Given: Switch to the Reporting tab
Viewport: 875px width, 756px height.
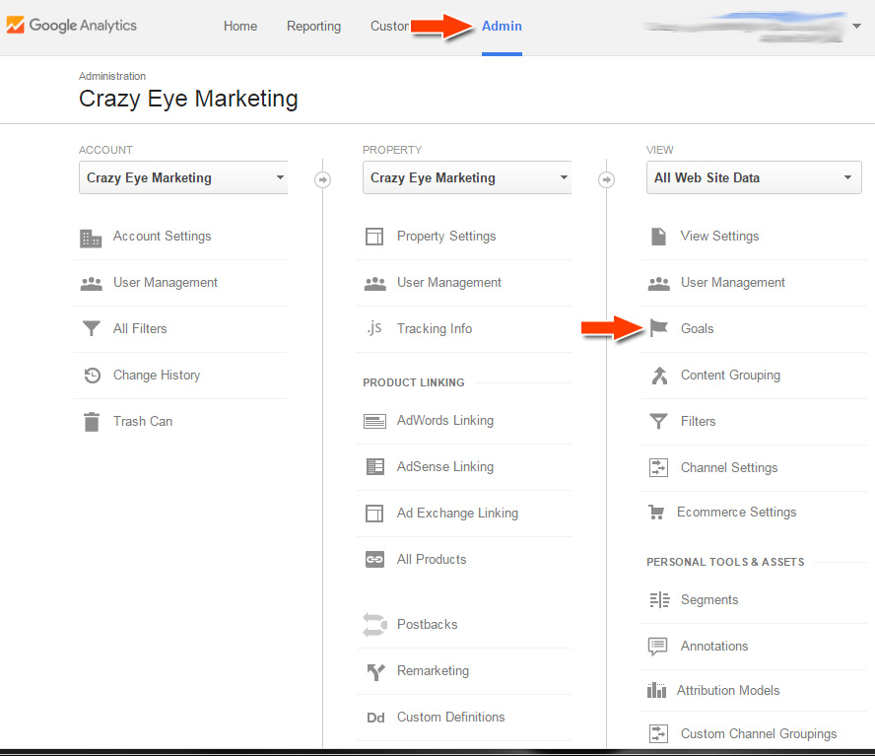Looking at the screenshot, I should click(313, 26).
